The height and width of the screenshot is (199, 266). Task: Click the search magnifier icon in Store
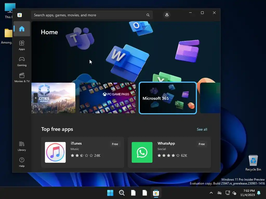148,15
